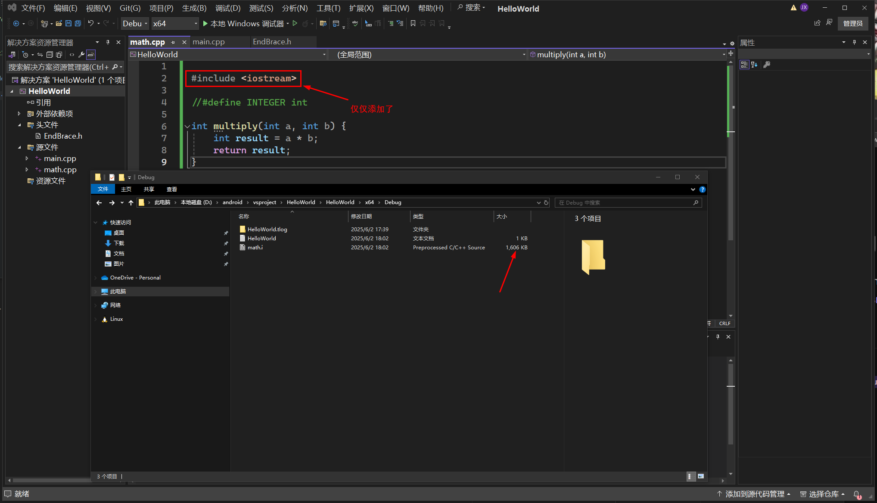The width and height of the screenshot is (877, 503).
Task: Click the refresh icon in Explorer address bar
Action: (546, 202)
